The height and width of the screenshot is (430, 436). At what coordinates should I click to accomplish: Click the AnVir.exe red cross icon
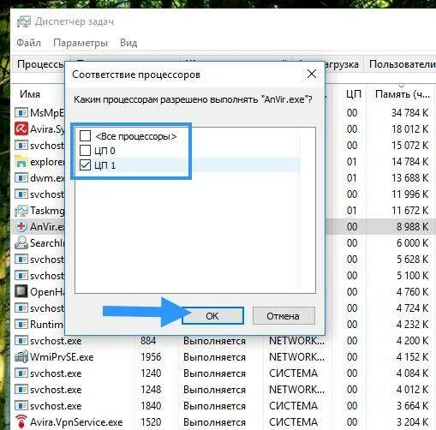click(21, 226)
